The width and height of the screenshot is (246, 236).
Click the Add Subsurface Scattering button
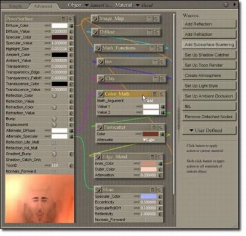(x=209, y=44)
